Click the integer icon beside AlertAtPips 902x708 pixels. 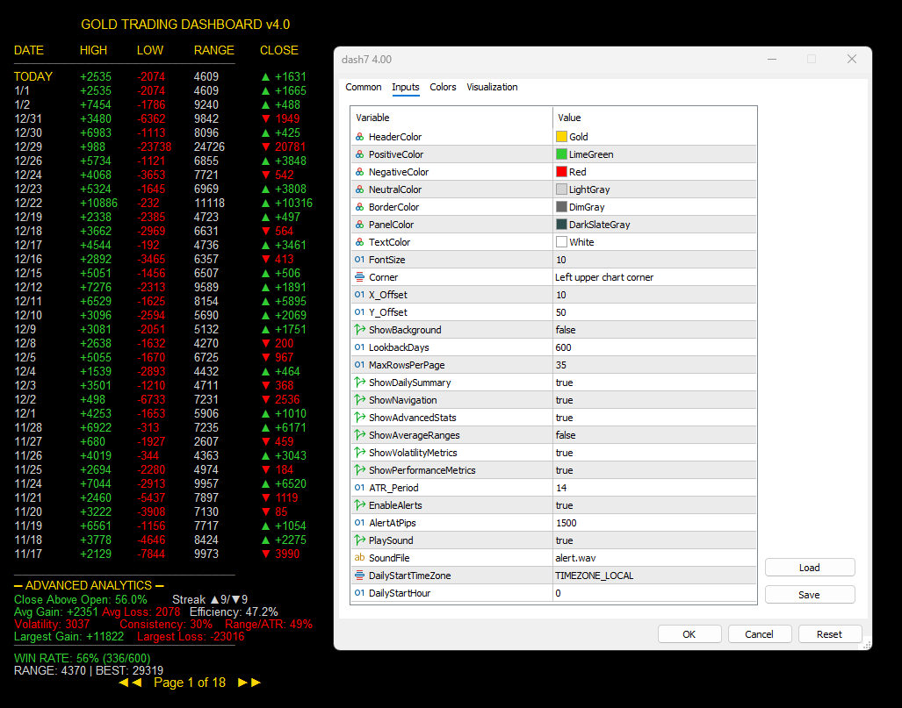tap(359, 522)
